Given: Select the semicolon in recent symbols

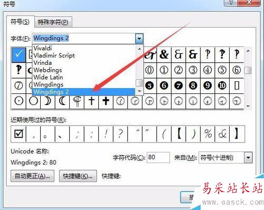Looking at the screenshot, I should [77, 134].
